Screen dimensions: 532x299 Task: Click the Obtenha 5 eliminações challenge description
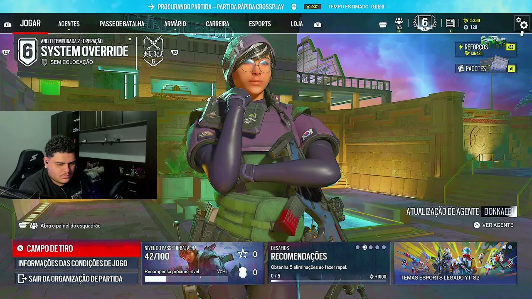click(309, 267)
